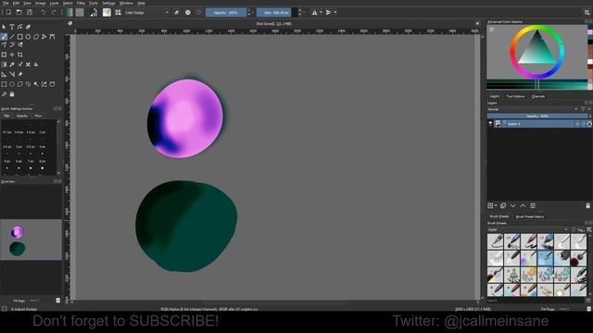
Task: Choose the Rectangular Selection tool
Action: 4,84
